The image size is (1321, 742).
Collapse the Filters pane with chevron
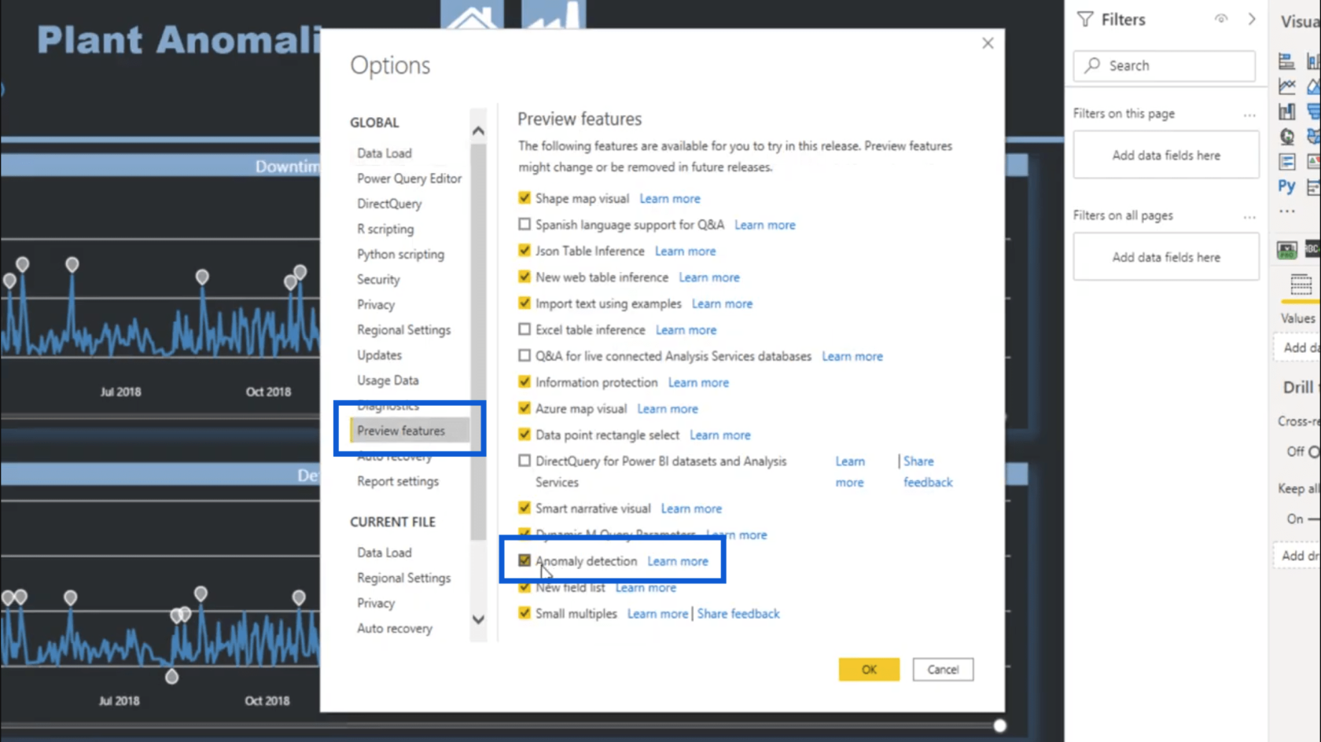click(1252, 19)
